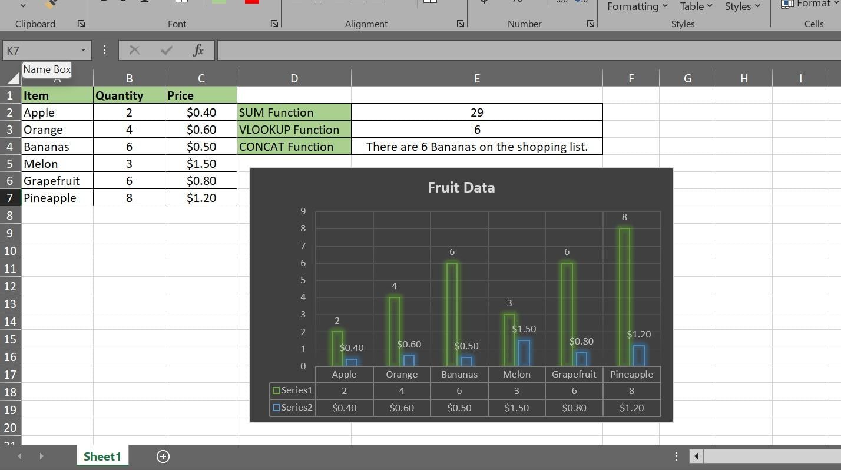Click the Series2 legend label
This screenshot has height=470, width=841.
(x=297, y=407)
